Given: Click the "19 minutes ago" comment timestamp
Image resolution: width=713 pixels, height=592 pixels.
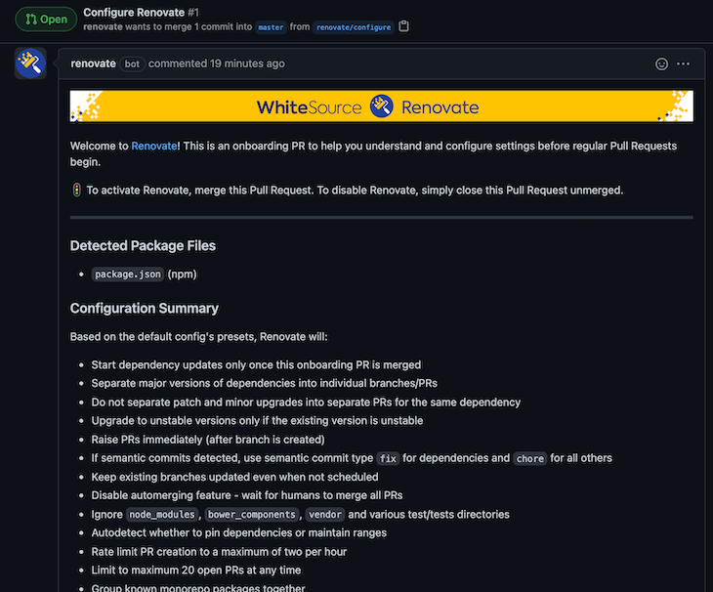Looking at the screenshot, I should click(x=247, y=63).
